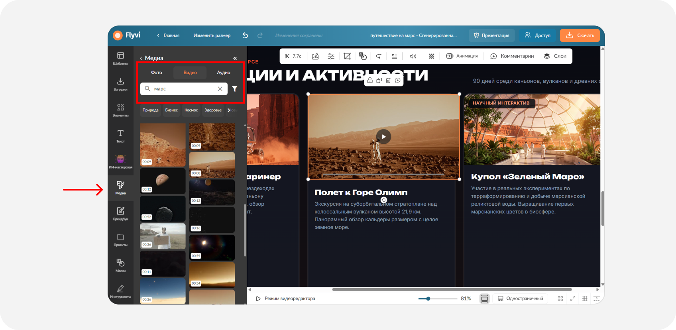This screenshot has height=330, width=676.
Task: Duplicate the selected element icon
Action: tap(379, 81)
